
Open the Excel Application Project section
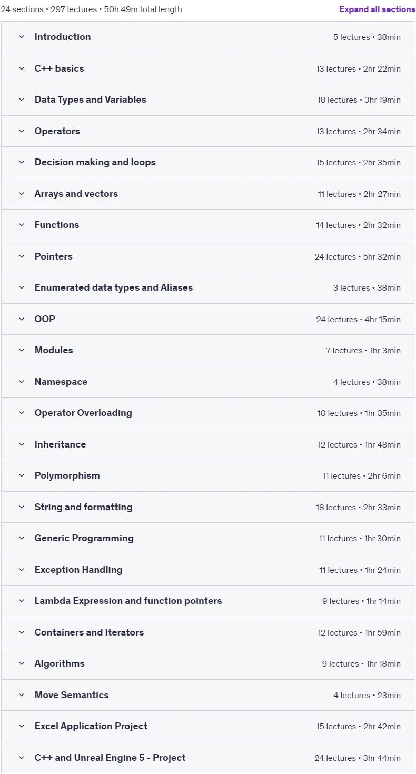(x=208, y=726)
